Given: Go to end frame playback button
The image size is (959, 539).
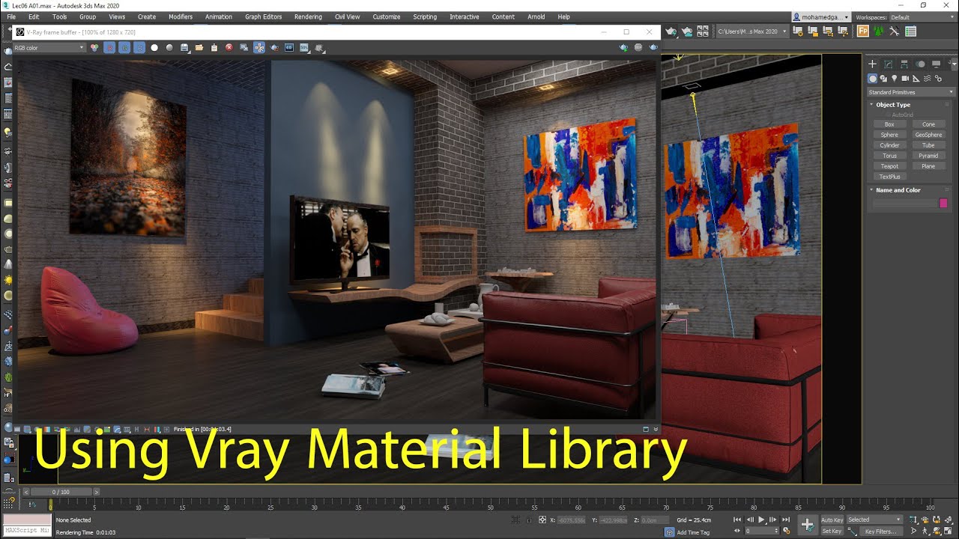Looking at the screenshot, I should [x=786, y=520].
